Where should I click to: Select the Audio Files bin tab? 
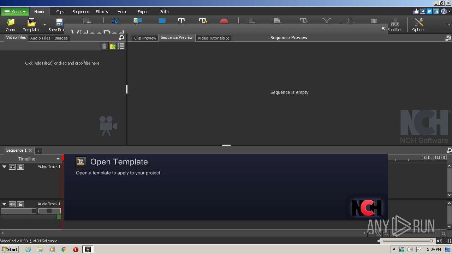(40, 38)
